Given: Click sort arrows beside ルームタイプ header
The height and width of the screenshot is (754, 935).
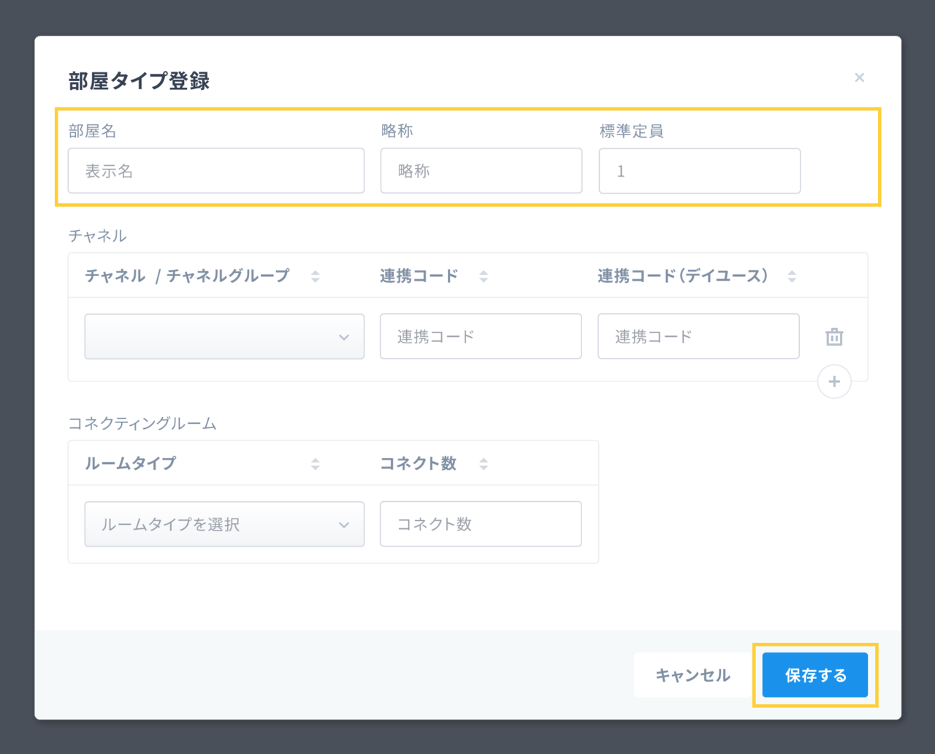Looking at the screenshot, I should (315, 464).
